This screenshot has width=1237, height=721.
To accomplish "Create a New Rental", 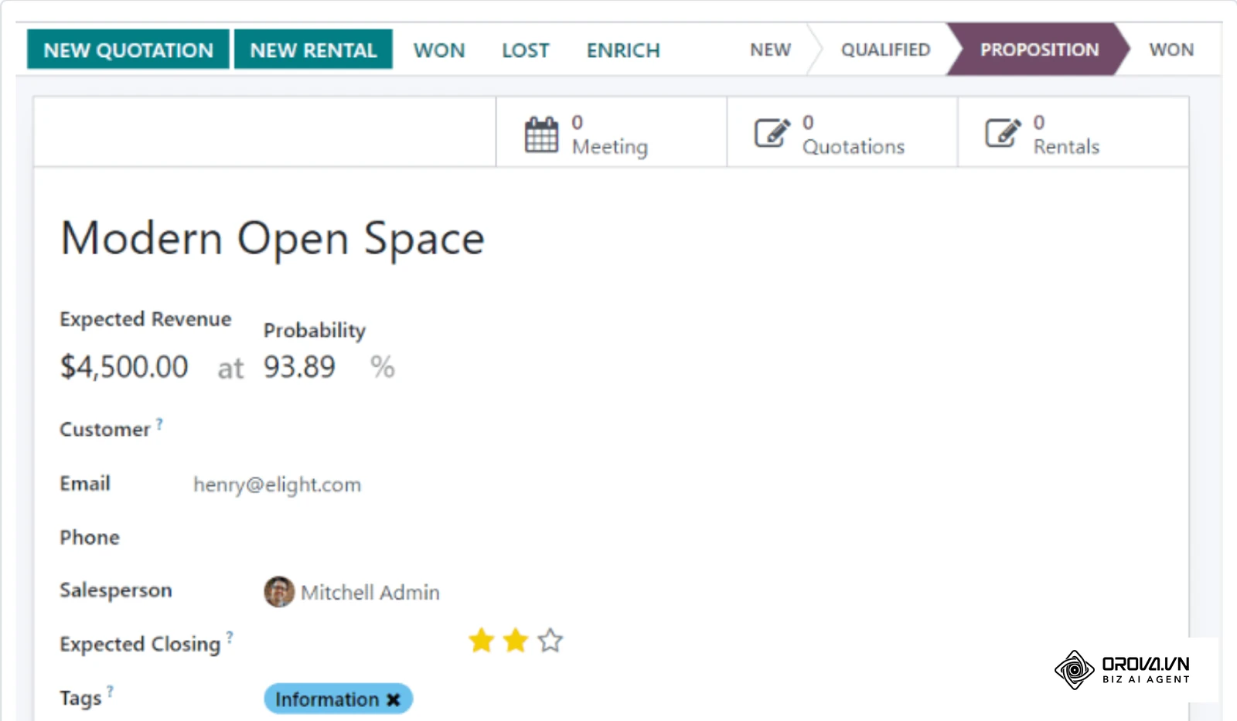I will (x=313, y=49).
